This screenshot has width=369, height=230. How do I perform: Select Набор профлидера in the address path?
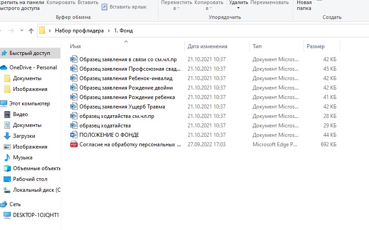pos(79,31)
